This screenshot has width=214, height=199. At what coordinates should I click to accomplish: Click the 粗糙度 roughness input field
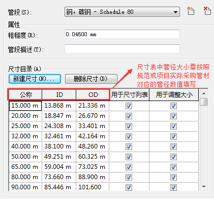[x=122, y=34]
